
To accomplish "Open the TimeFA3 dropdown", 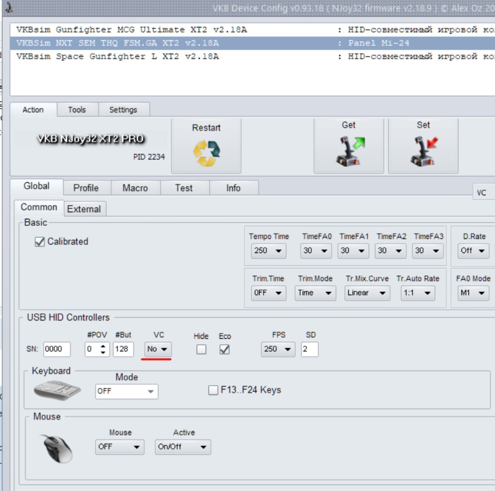I will 427,251.
